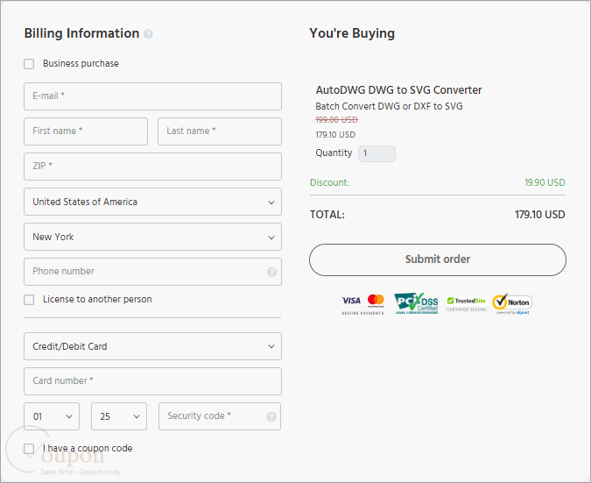Screen dimensions: 591x483
Task: Click the Norton secured badge
Action: 512,304
